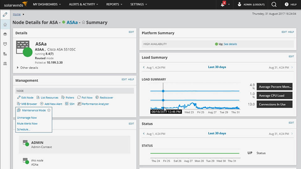The image size is (301, 169).
Task: Open the Alerts & Activity menu
Action: coord(83,4)
